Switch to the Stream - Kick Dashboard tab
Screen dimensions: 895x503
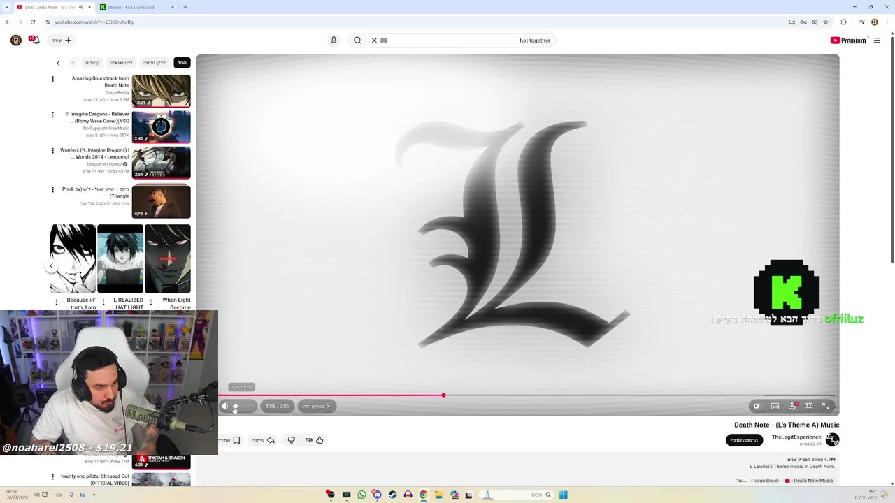click(137, 7)
